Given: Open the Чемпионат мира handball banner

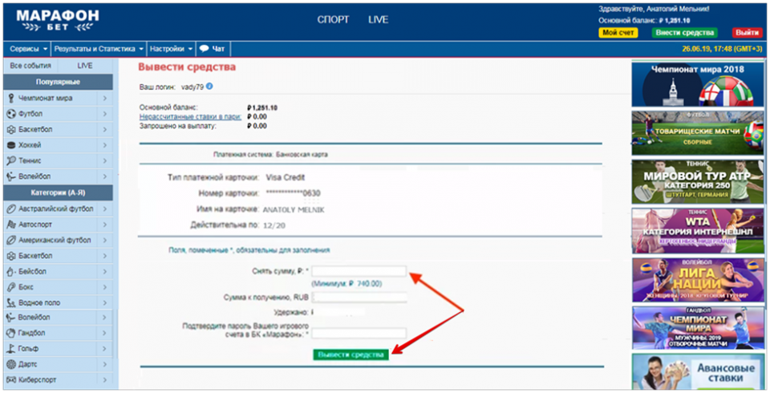Looking at the screenshot, I should point(697,328).
